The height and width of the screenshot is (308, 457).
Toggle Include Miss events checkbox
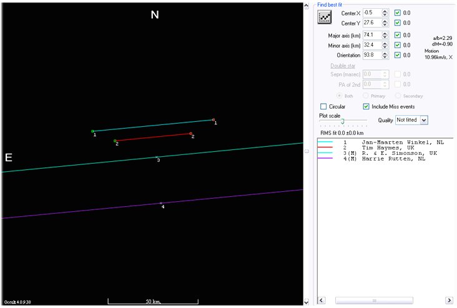point(366,107)
